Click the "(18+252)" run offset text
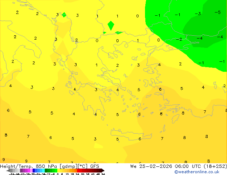This screenshot has height=175, width=227. (216, 166)
